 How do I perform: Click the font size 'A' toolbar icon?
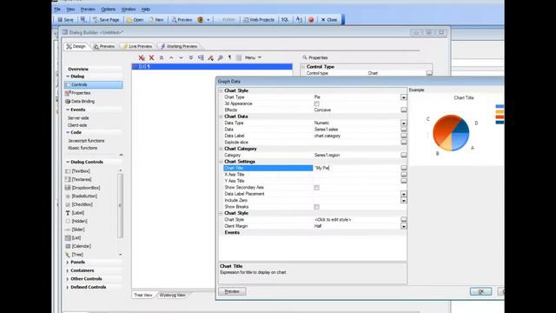(299, 20)
